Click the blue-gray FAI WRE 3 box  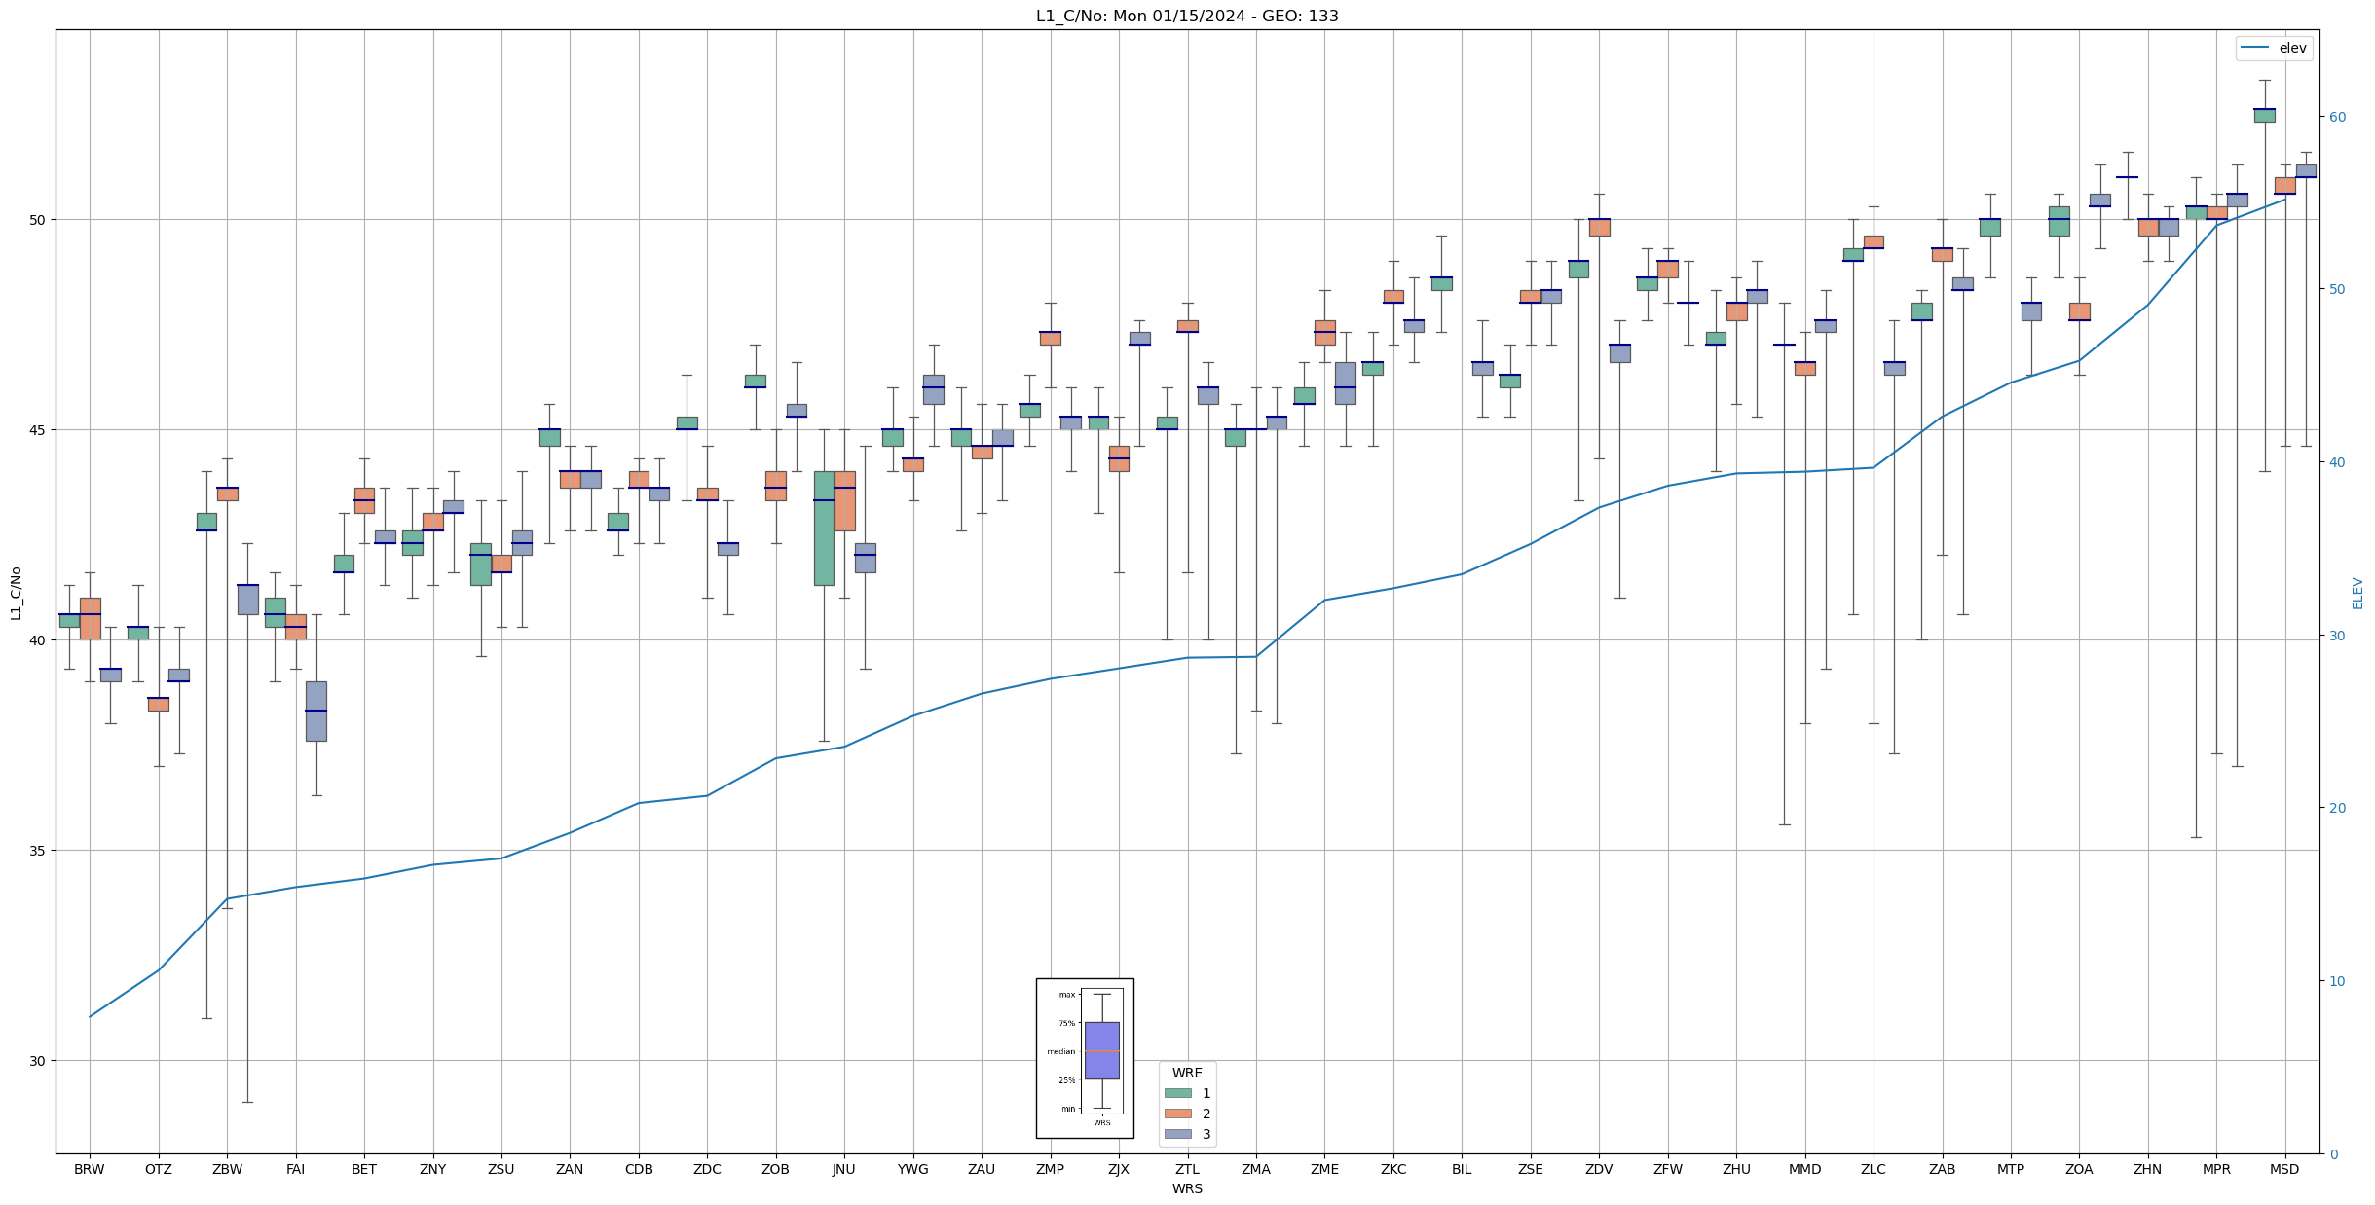[316, 711]
